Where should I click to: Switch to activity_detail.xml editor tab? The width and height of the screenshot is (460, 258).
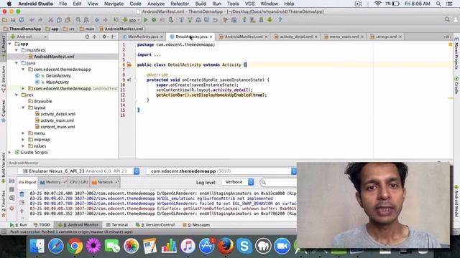coord(295,37)
